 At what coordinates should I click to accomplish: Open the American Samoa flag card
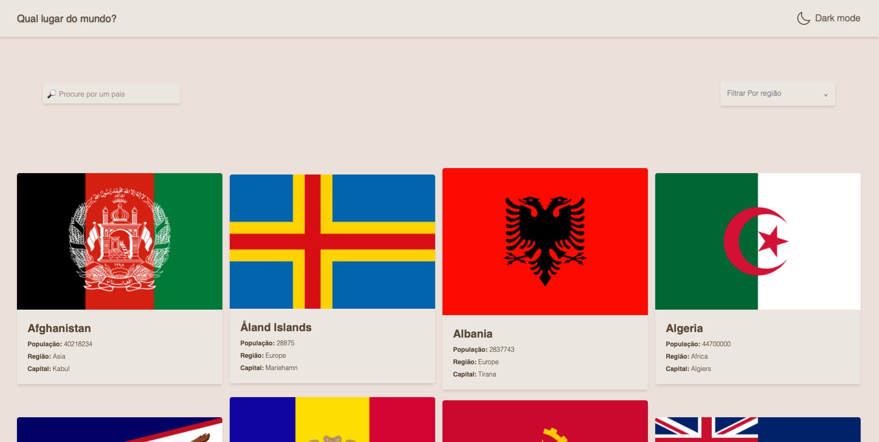[120, 430]
